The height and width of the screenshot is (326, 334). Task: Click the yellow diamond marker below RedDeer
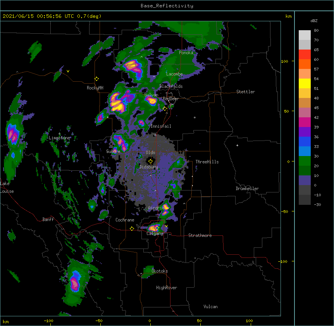(165, 109)
